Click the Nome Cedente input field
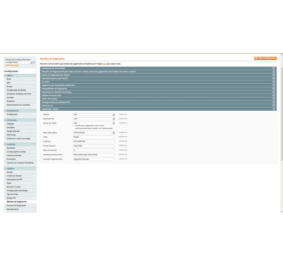283x266 pixels. [x=94, y=146]
